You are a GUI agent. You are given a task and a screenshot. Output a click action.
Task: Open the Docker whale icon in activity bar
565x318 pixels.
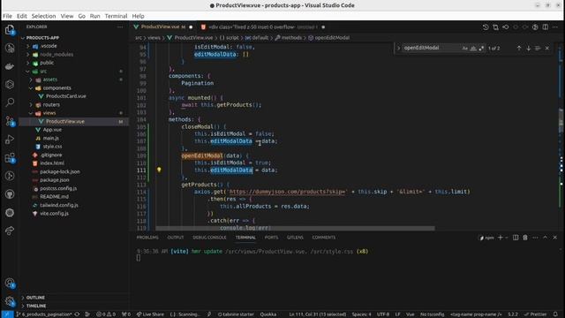coord(10,66)
